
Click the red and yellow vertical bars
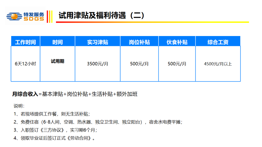point(49,16)
